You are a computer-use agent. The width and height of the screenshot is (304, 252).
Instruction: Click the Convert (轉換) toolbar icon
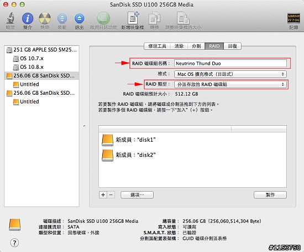pyautogui.click(x=154, y=18)
